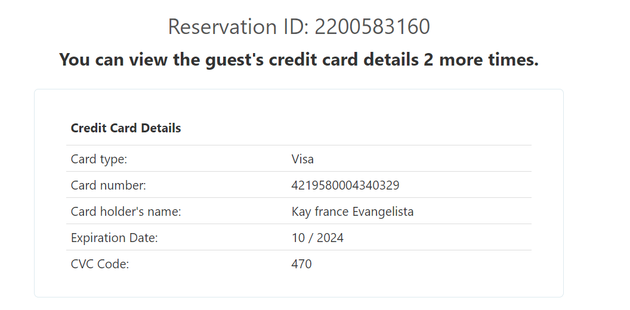Select the Visa card type value
The width and height of the screenshot is (630, 310).
click(302, 159)
